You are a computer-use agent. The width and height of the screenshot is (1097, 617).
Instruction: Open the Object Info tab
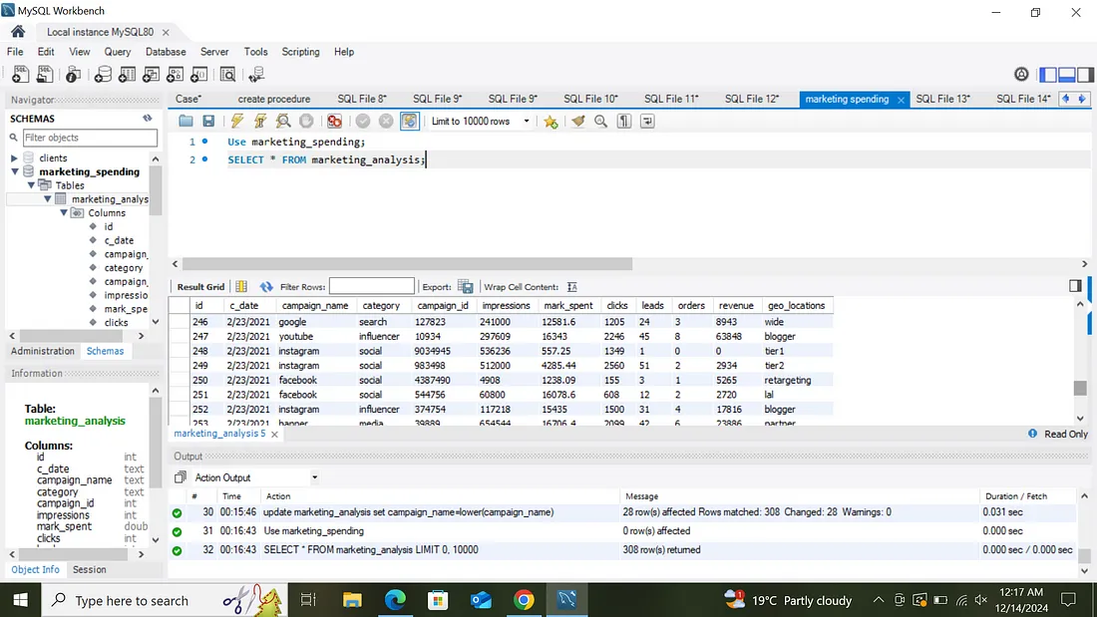(x=35, y=569)
